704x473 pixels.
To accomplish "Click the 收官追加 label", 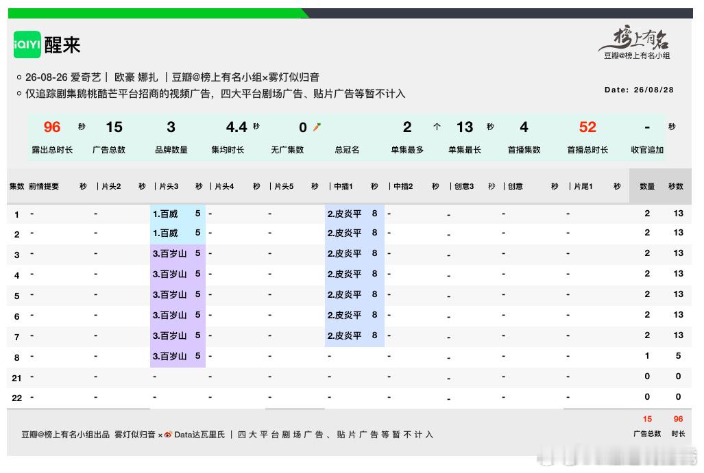I will tap(647, 150).
